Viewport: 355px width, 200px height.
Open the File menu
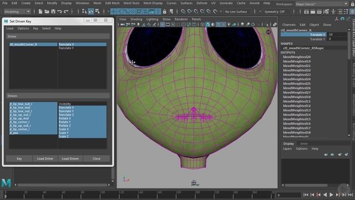(5, 3)
